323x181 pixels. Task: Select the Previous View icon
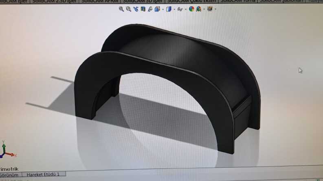coord(136,9)
